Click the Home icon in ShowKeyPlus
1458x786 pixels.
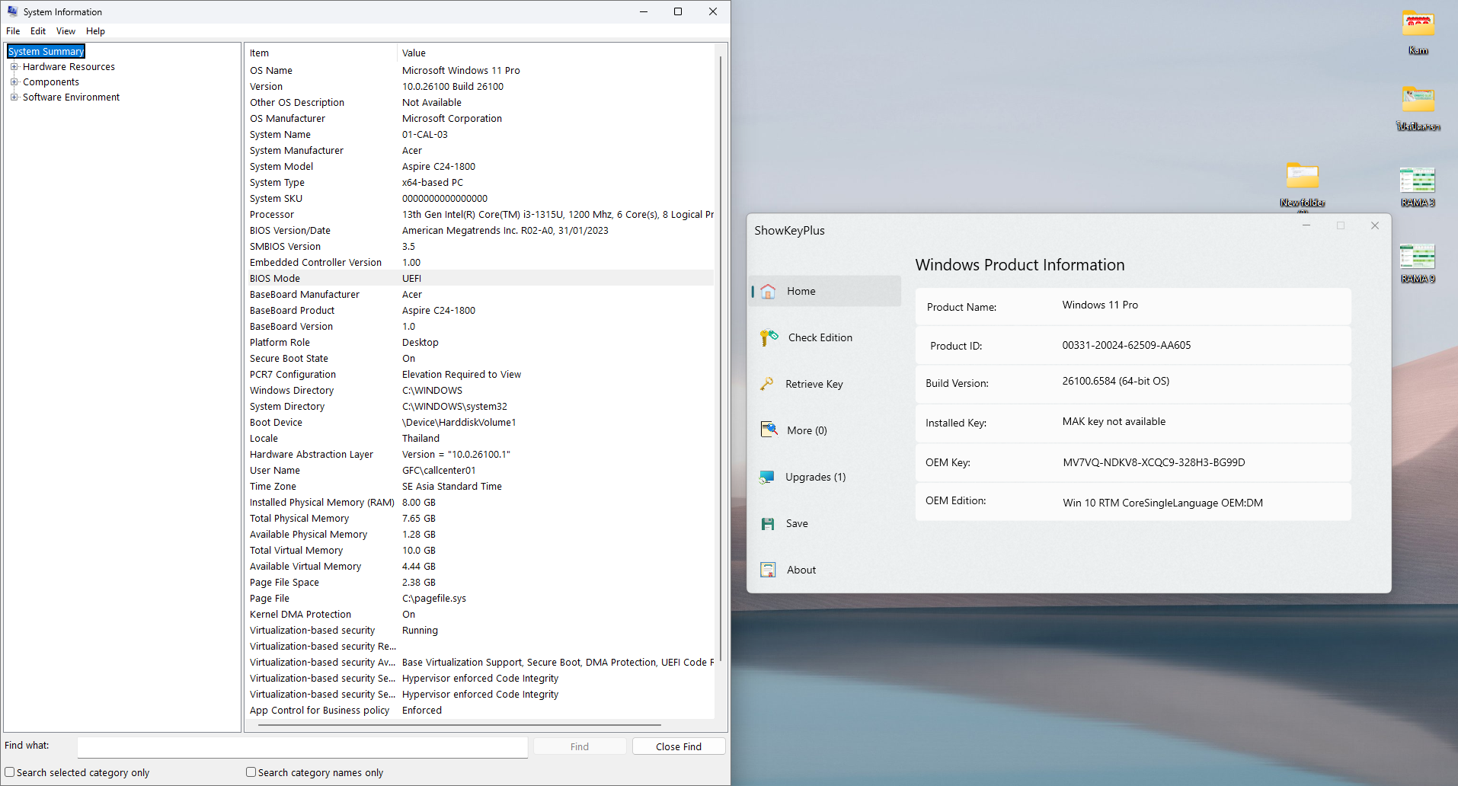[x=768, y=292]
